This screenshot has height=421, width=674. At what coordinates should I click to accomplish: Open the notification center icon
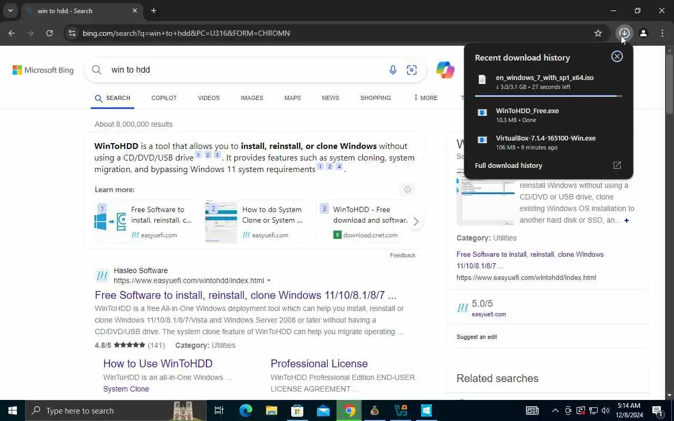657,410
